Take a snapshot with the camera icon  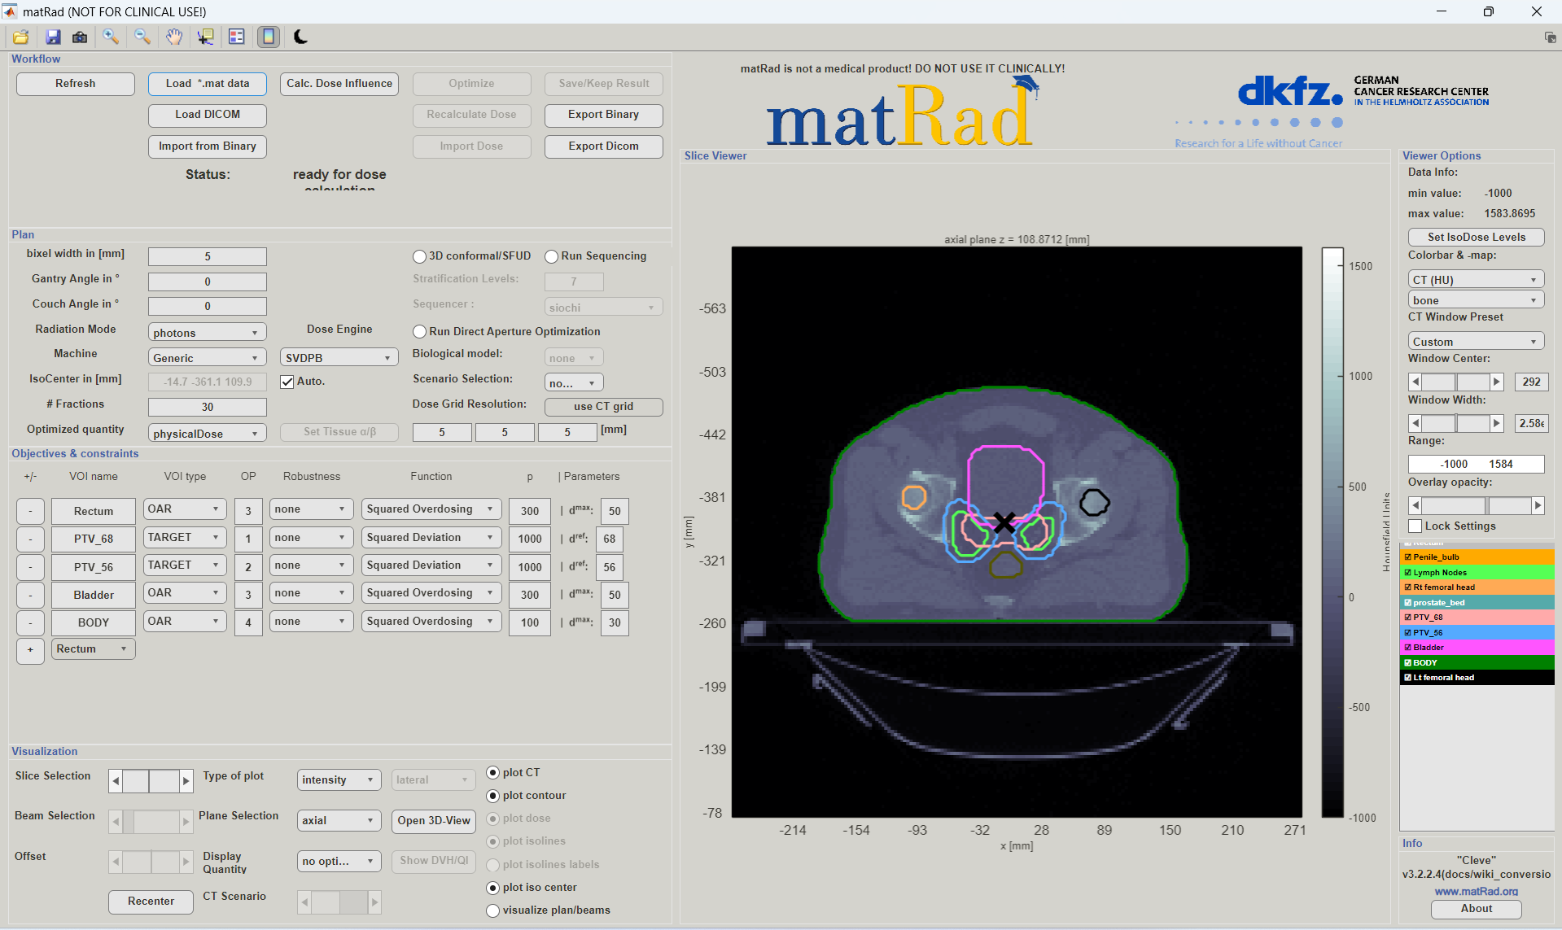click(80, 37)
